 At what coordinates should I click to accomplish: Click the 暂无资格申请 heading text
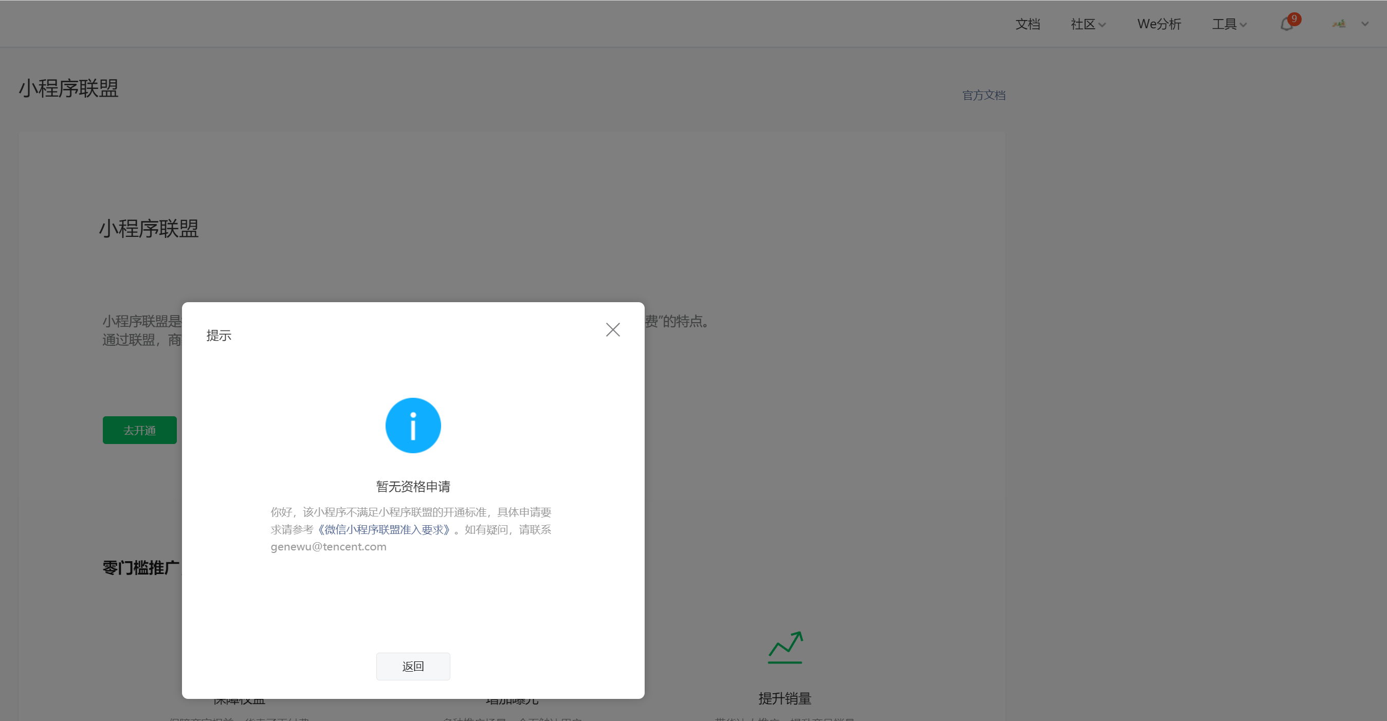pyautogui.click(x=413, y=487)
